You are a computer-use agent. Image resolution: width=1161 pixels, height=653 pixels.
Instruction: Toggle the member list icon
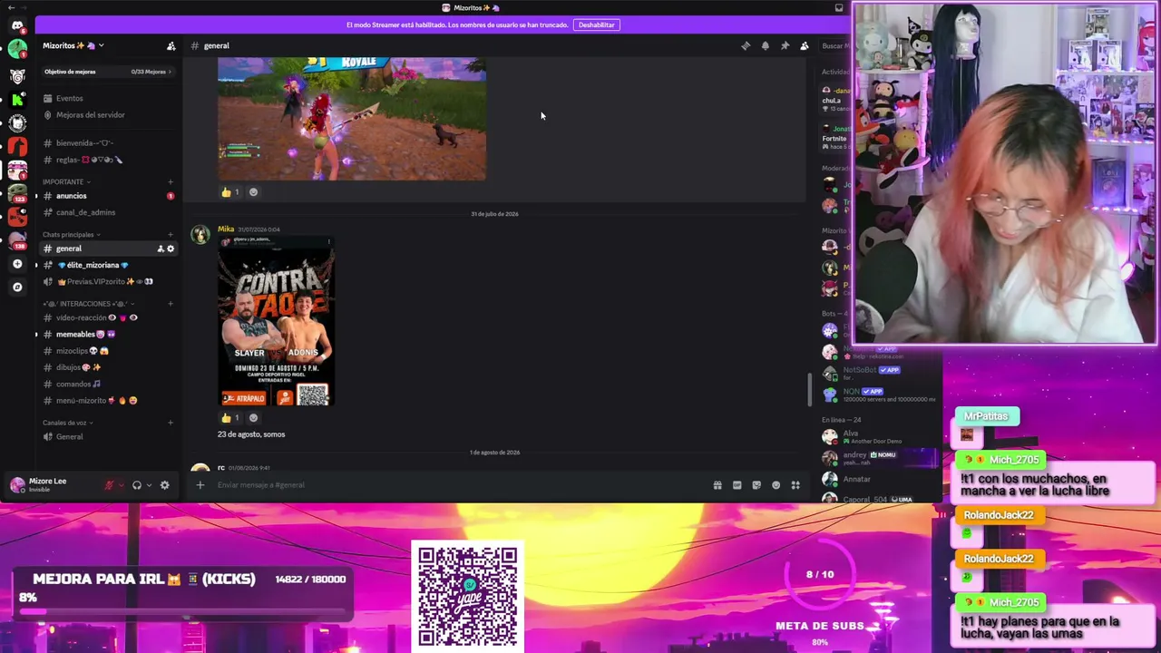(805, 45)
